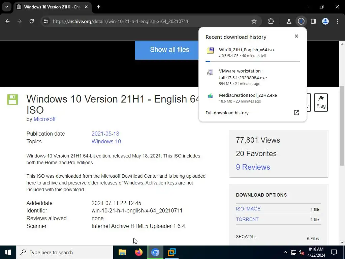Go back using the browser back arrow

pos(7,21)
